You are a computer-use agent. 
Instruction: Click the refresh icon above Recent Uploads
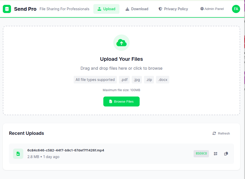214,133
